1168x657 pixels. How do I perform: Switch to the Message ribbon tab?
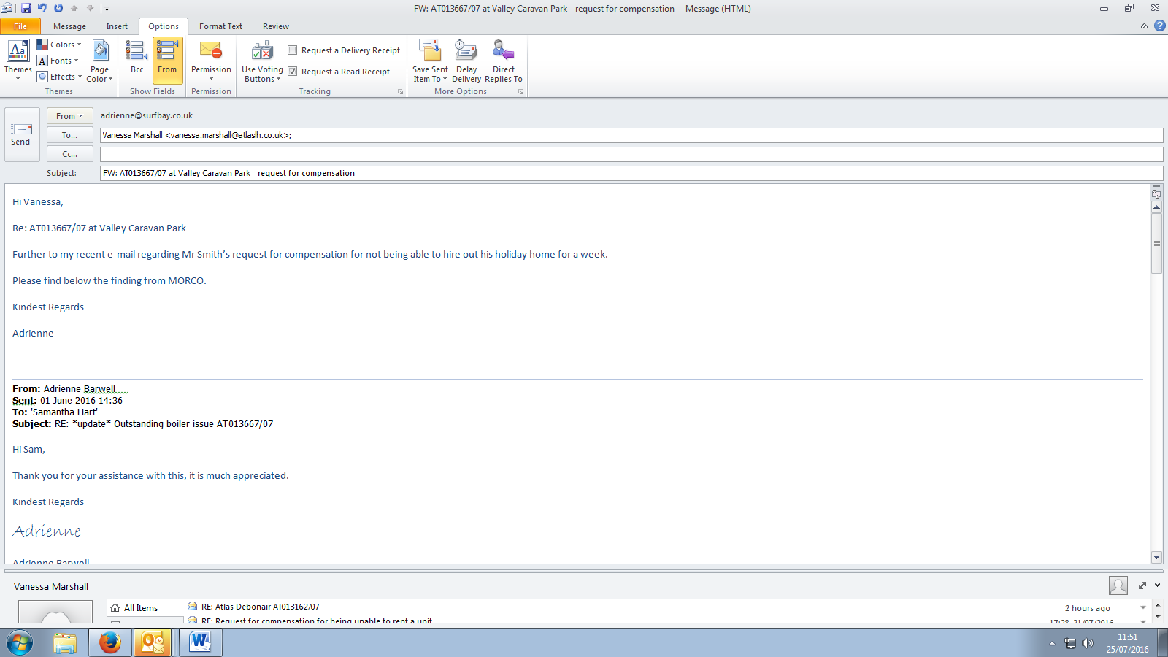tap(69, 26)
